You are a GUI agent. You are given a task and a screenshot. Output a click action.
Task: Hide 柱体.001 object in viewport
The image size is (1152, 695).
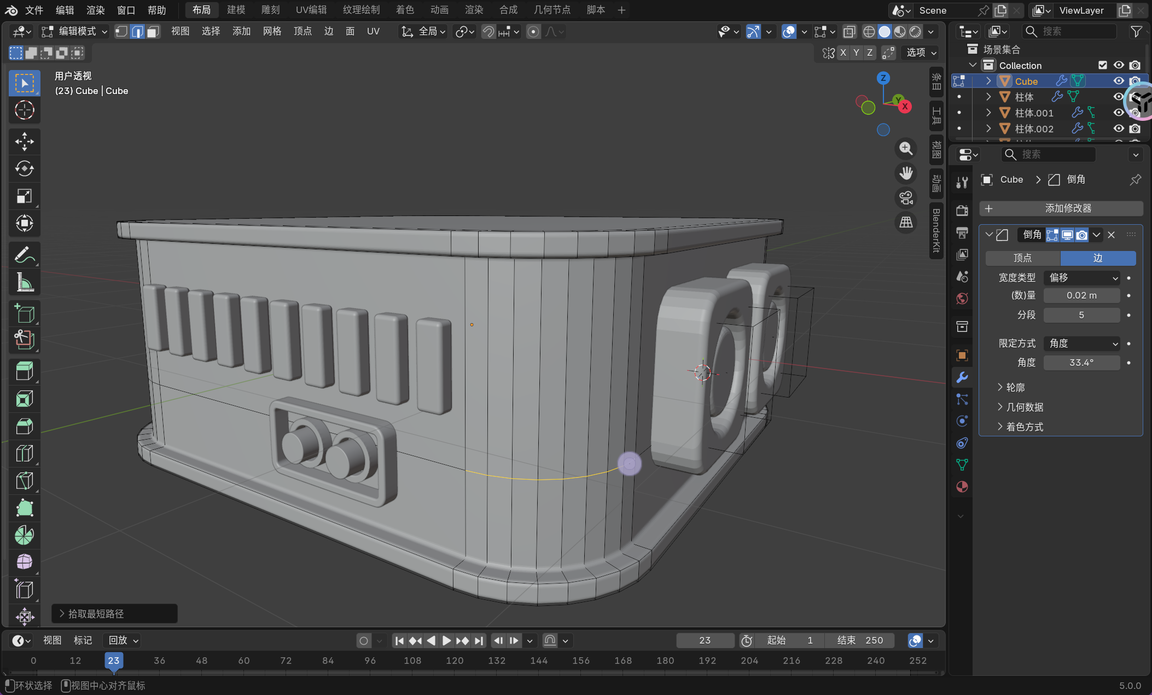pyautogui.click(x=1118, y=113)
